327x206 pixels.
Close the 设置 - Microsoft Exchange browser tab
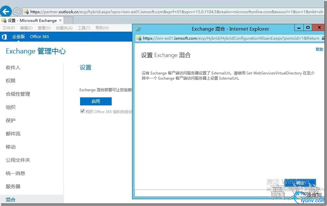(x=60, y=20)
